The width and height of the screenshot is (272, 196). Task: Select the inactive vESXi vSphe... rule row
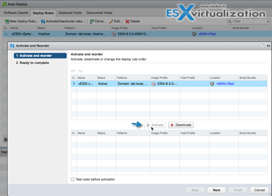(x=137, y=34)
